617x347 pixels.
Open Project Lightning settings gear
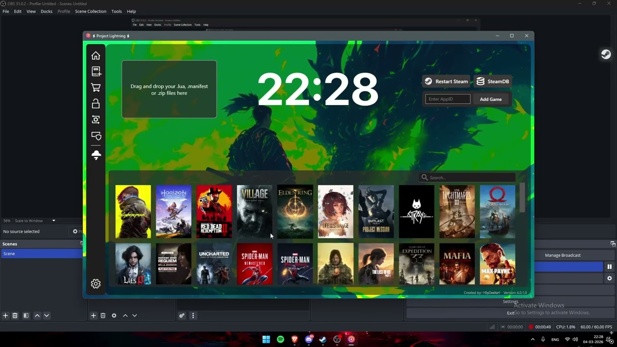point(95,284)
